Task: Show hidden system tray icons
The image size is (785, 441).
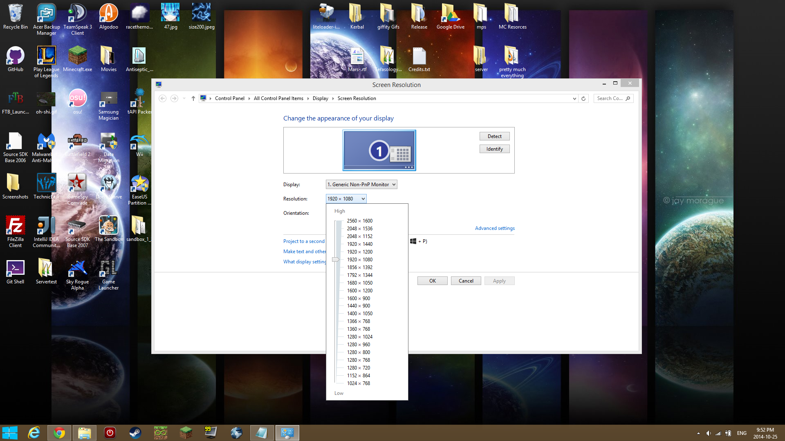Action: pos(698,433)
